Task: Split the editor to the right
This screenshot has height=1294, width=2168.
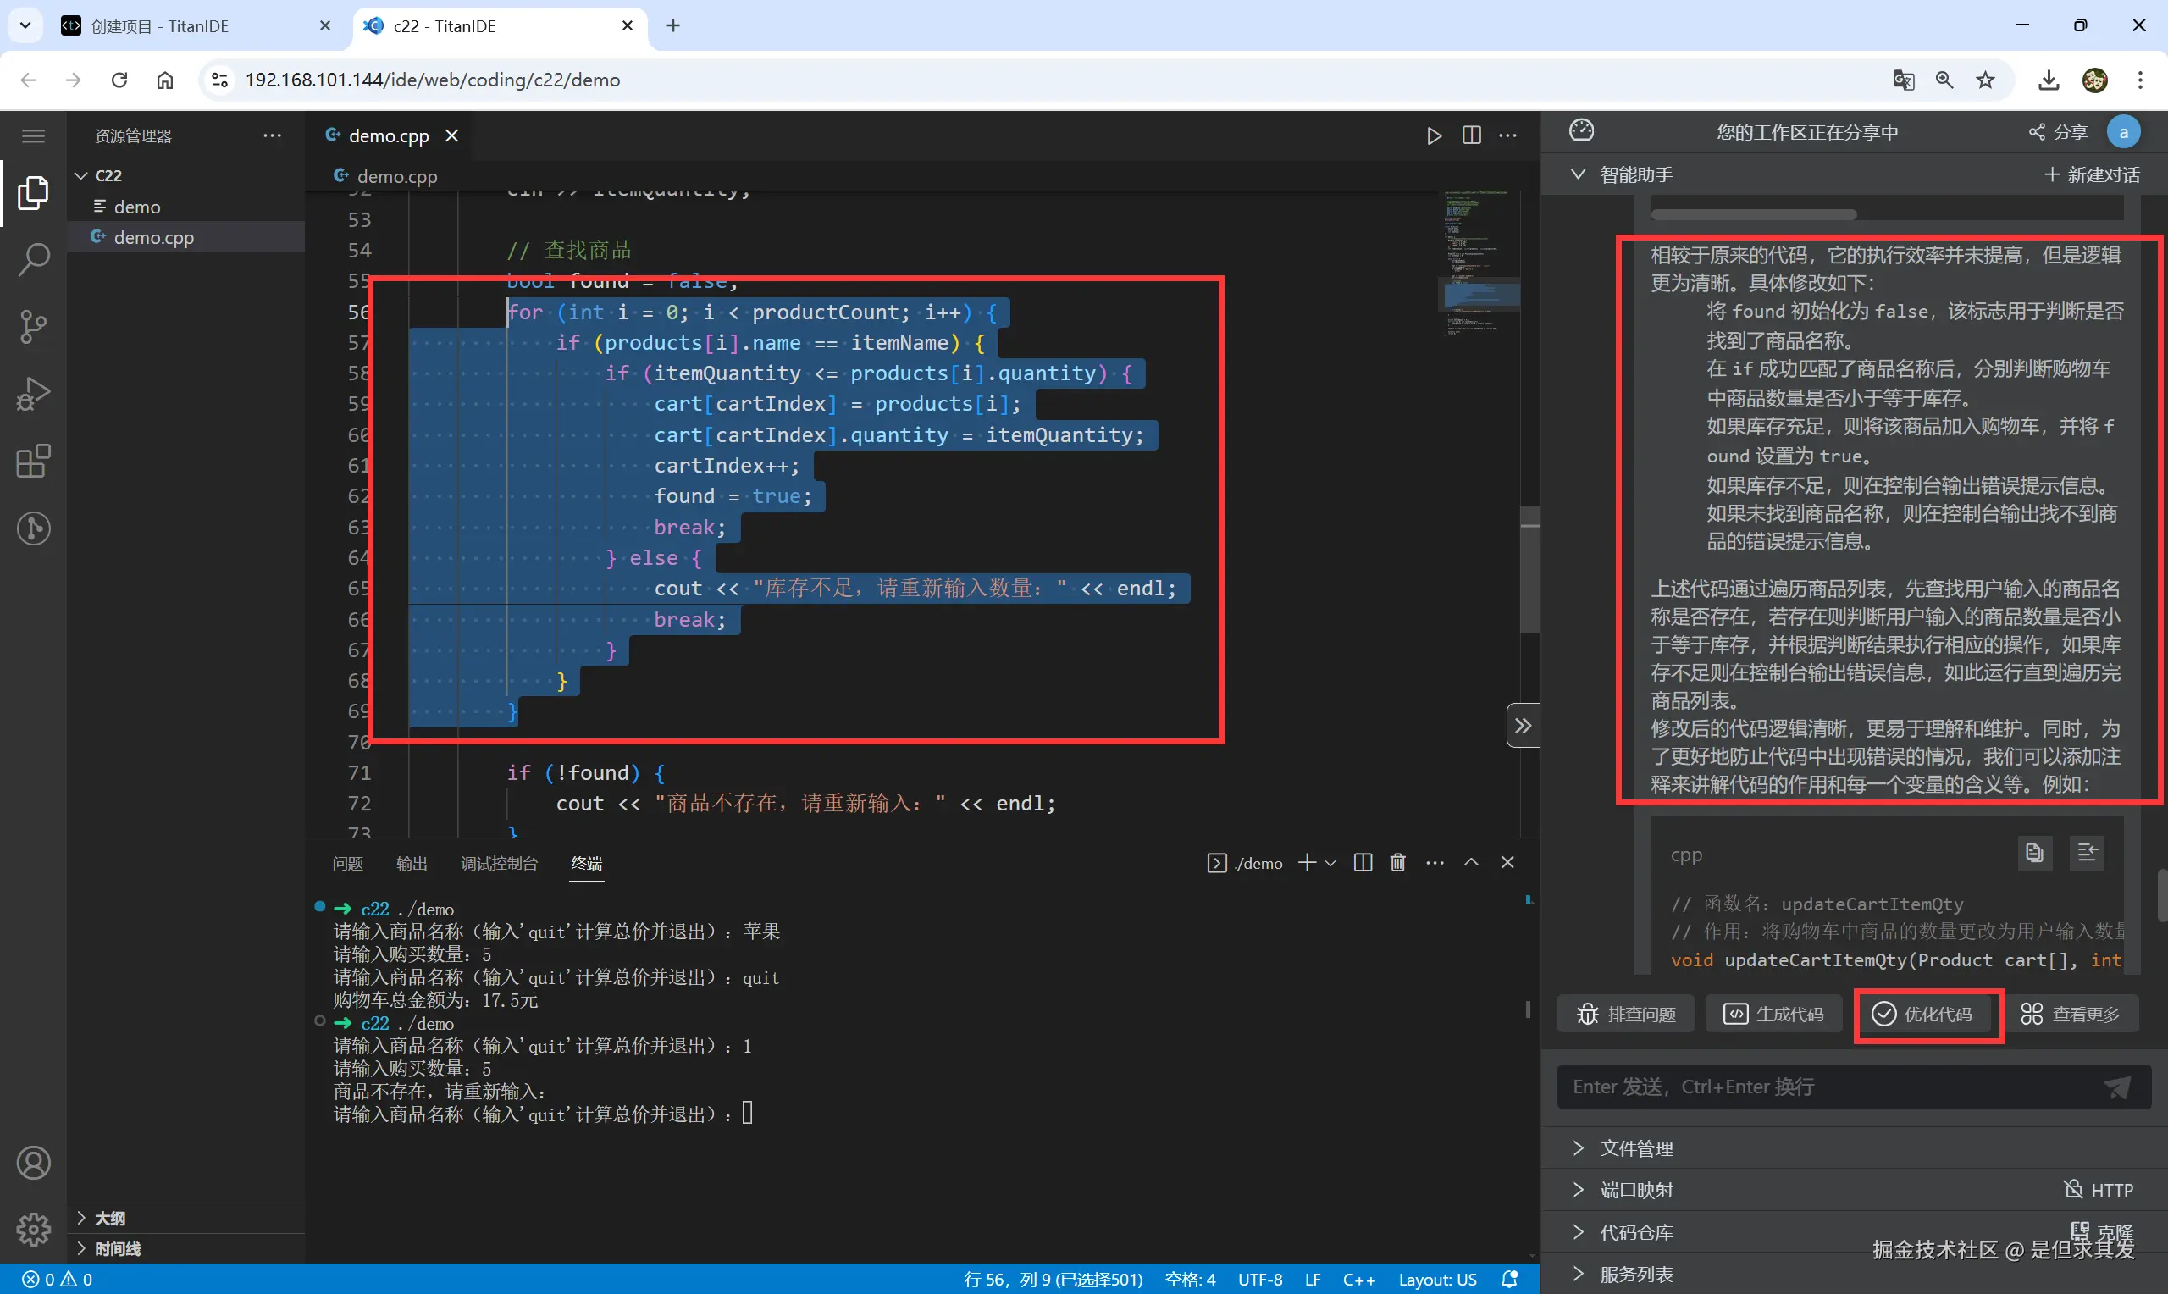Action: 1472,135
